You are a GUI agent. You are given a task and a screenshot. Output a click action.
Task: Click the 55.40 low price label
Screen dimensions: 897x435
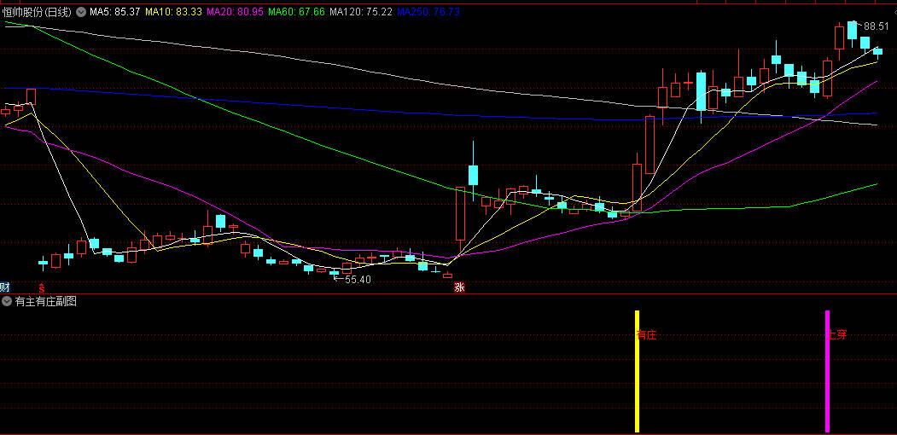pos(358,280)
